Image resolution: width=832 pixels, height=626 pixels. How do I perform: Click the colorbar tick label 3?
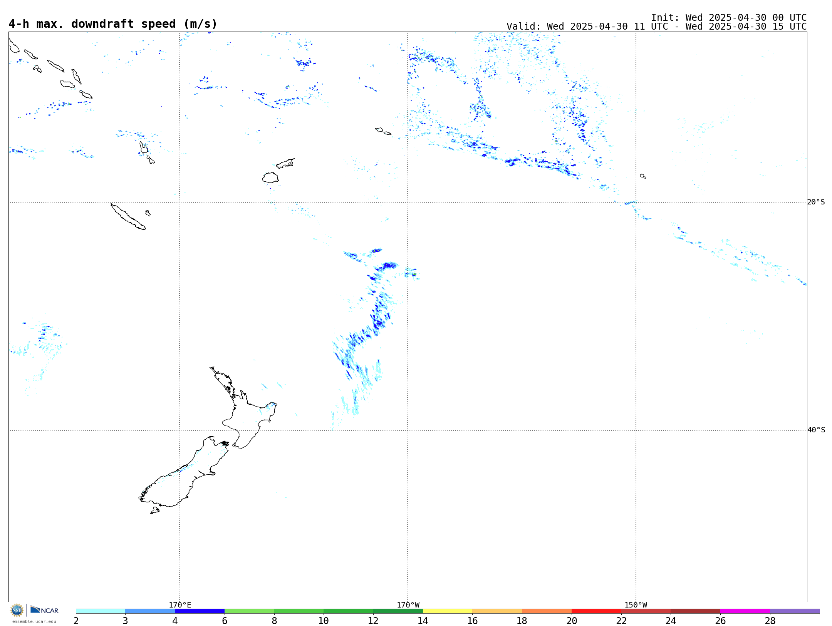point(125,621)
